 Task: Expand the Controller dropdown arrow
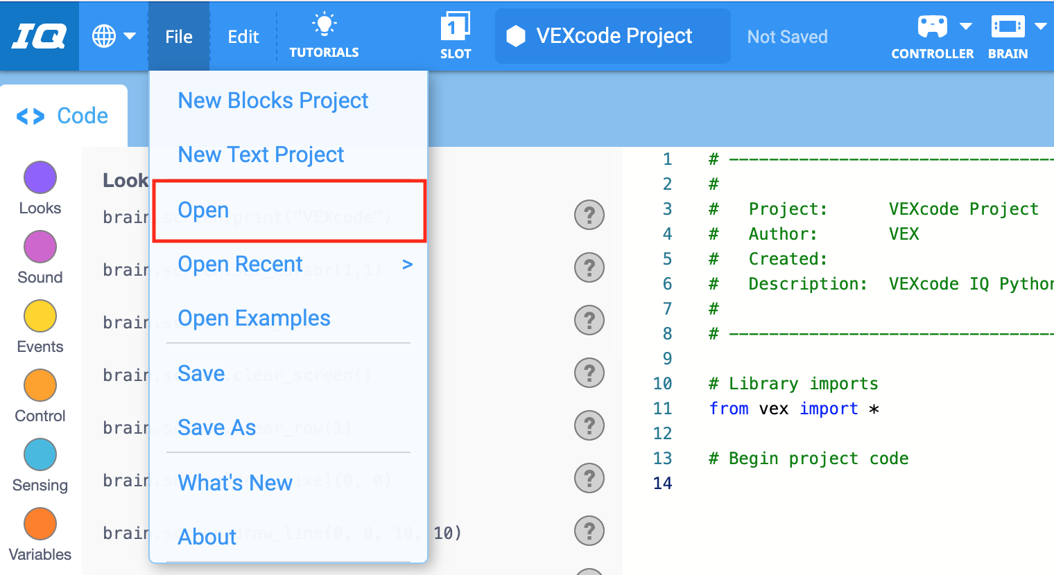966,27
